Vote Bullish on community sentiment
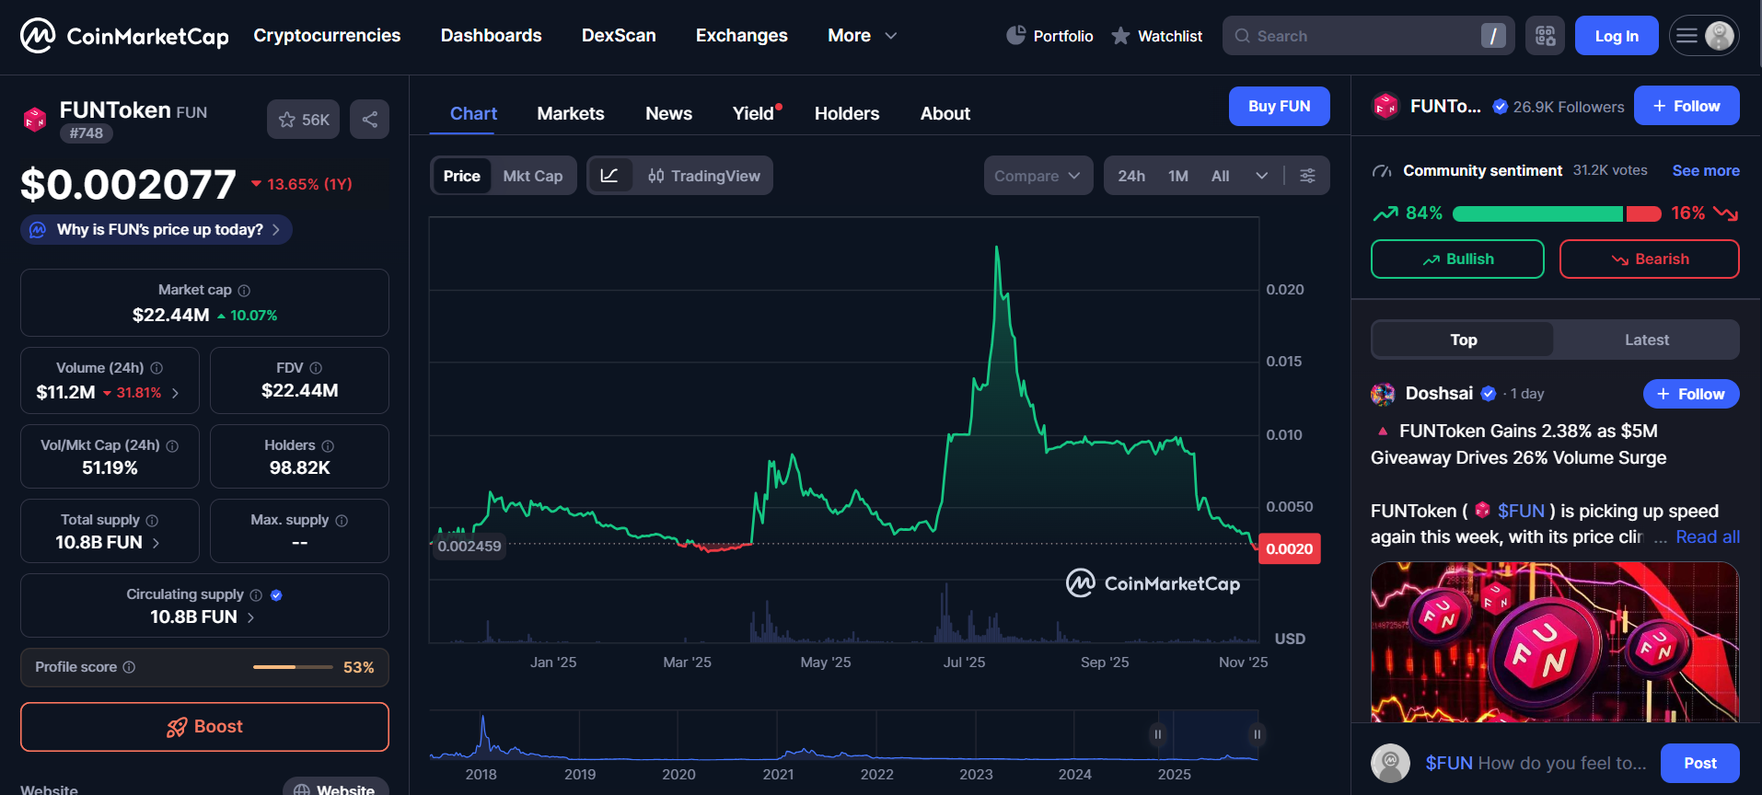 point(1457,259)
